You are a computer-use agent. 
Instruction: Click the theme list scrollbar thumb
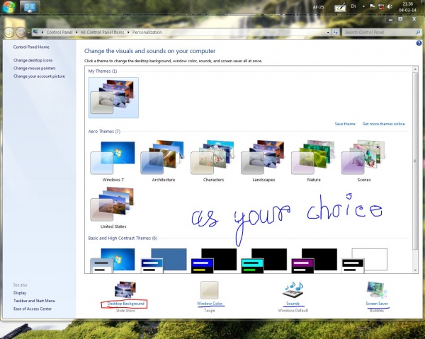415,161
